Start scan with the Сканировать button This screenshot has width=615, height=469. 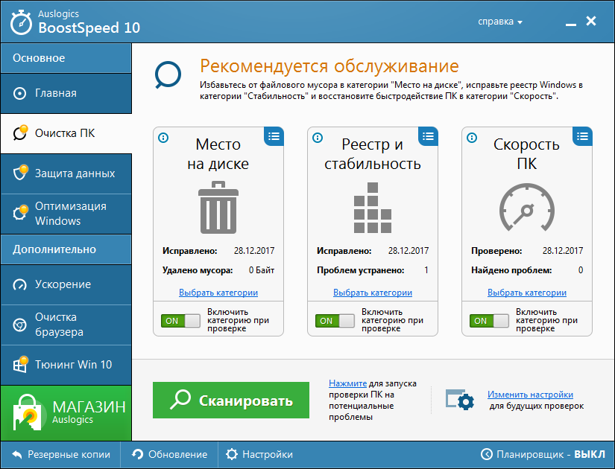231,400
